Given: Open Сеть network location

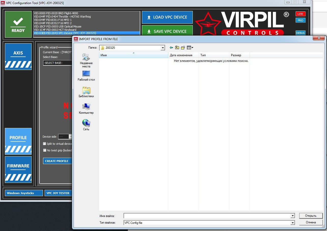Looking at the screenshot, I should (x=86, y=125).
